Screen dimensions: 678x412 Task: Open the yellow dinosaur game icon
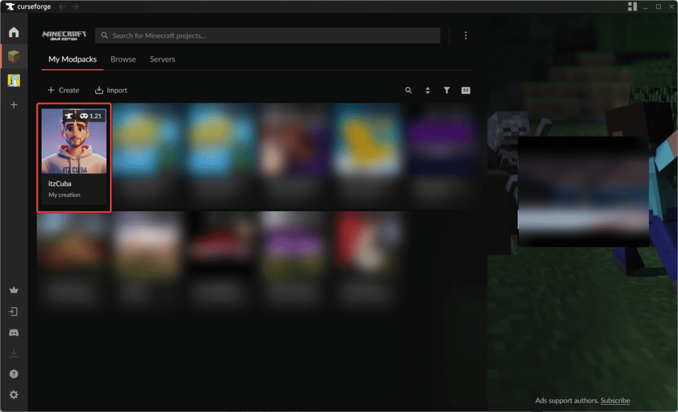click(x=13, y=80)
